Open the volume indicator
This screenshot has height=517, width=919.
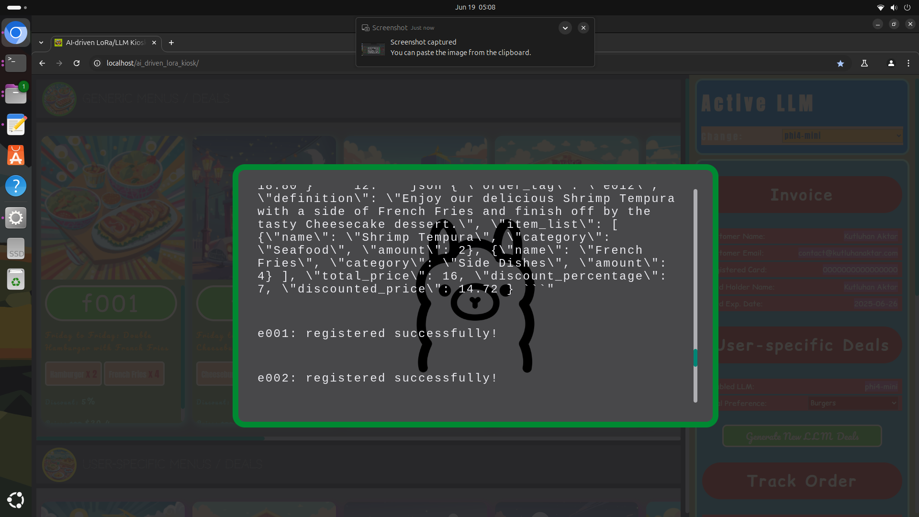[x=894, y=7]
